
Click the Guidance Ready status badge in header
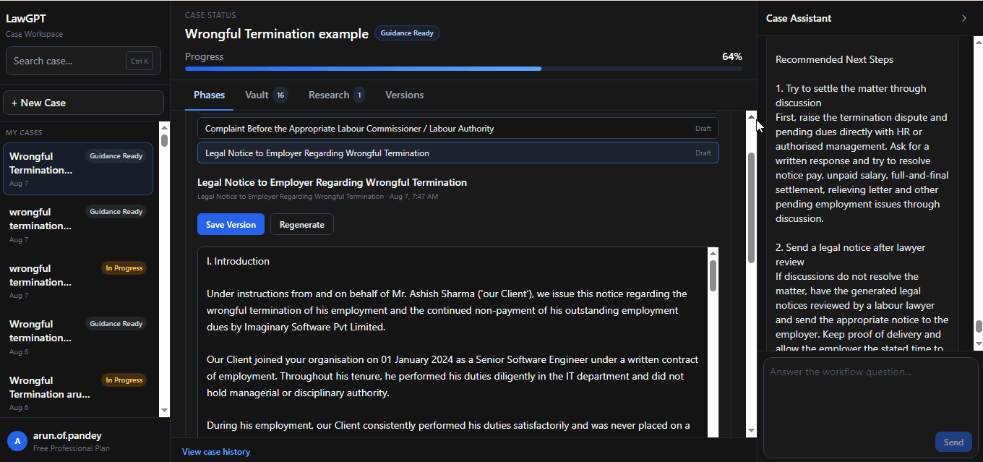pyautogui.click(x=407, y=33)
